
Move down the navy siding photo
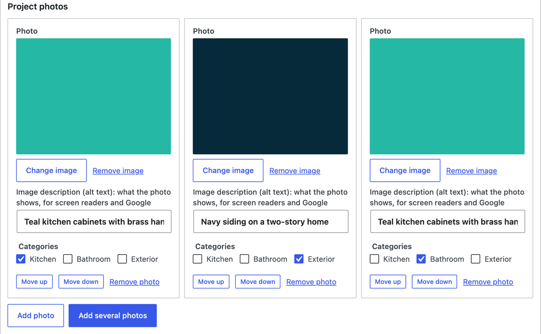(x=258, y=282)
